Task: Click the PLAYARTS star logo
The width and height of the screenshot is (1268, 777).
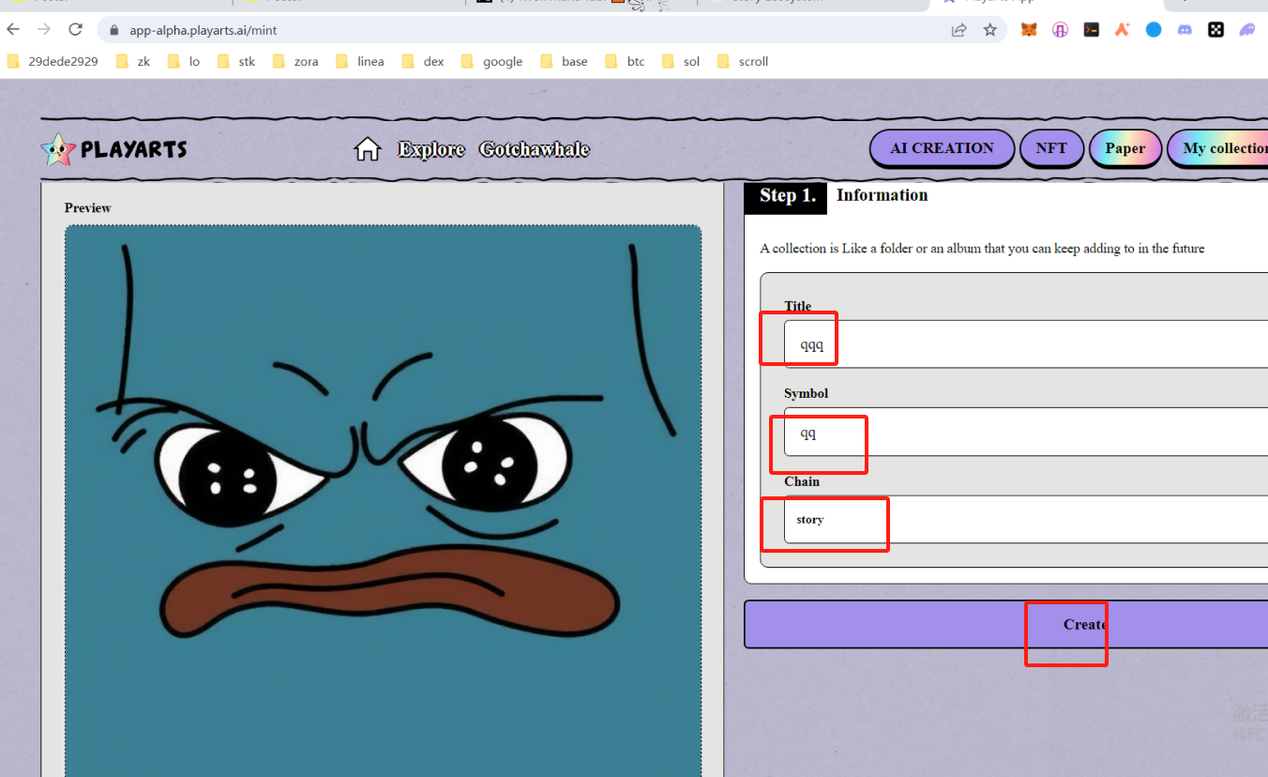Action: coord(113,149)
